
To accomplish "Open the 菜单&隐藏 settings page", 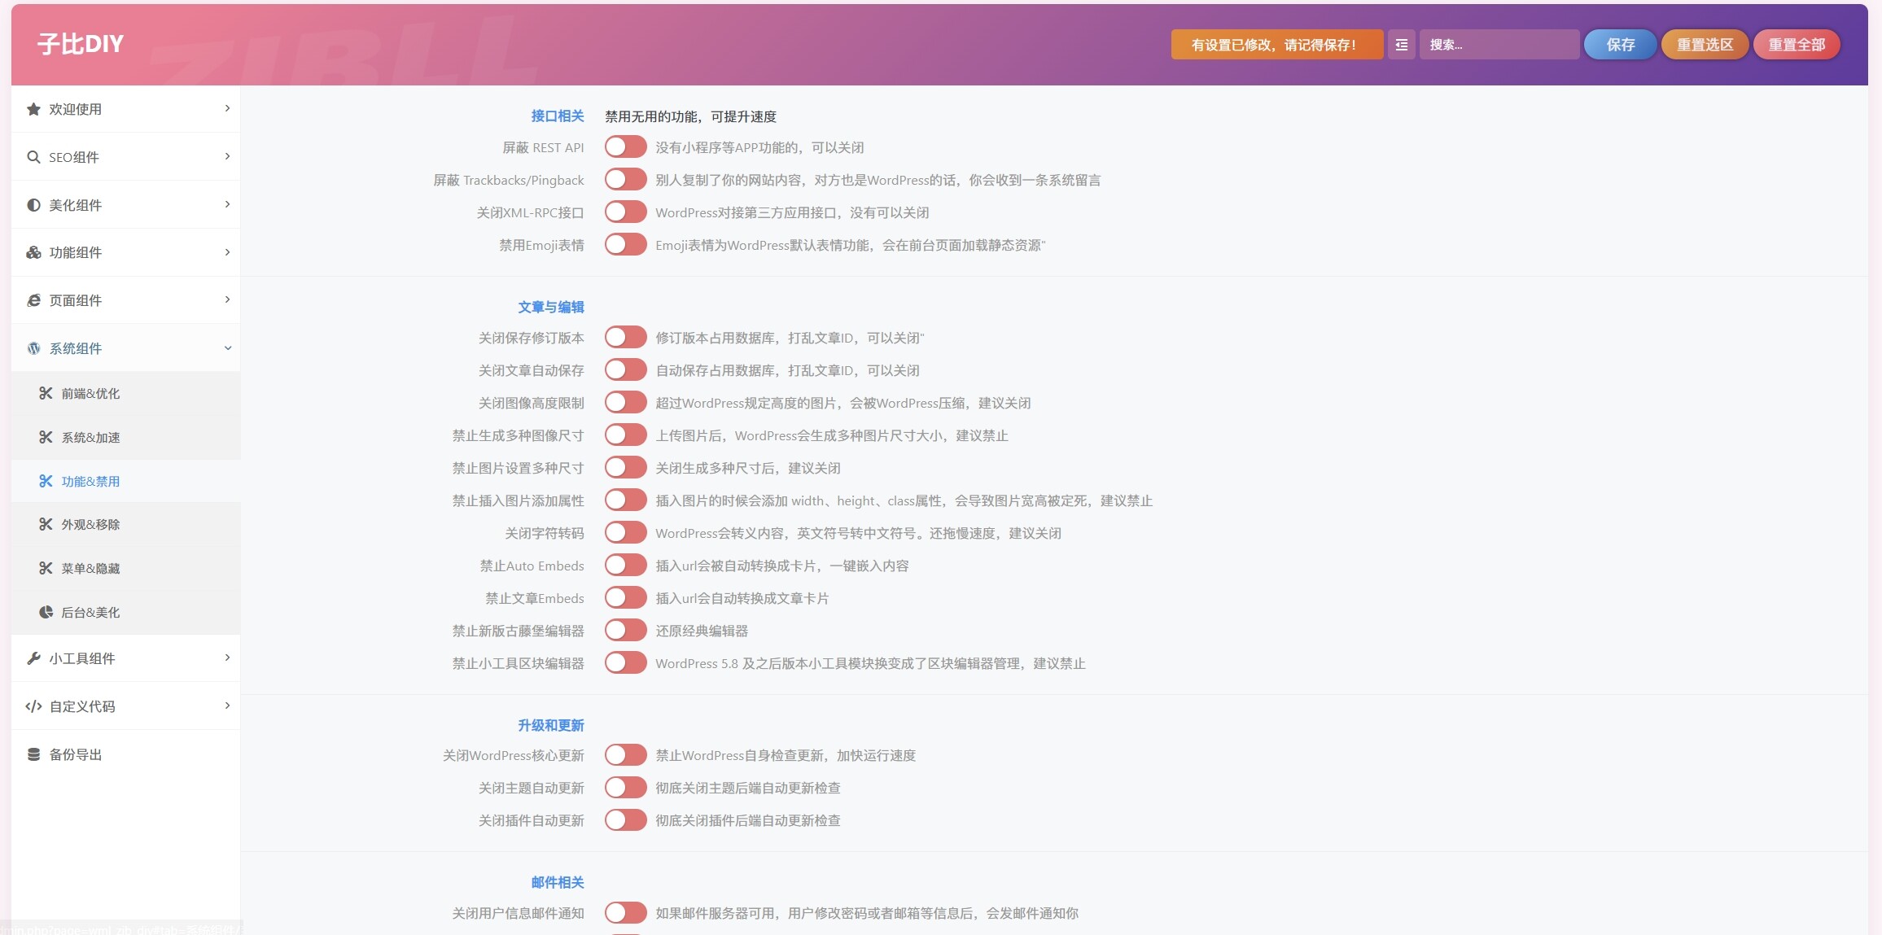I will (90, 568).
